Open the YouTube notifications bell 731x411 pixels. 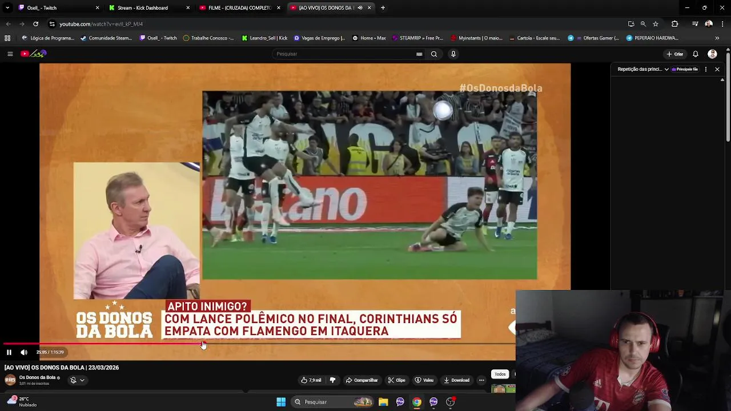(696, 54)
